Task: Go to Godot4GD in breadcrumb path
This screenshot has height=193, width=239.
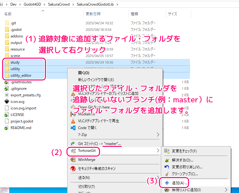Action: tap(32, 4)
